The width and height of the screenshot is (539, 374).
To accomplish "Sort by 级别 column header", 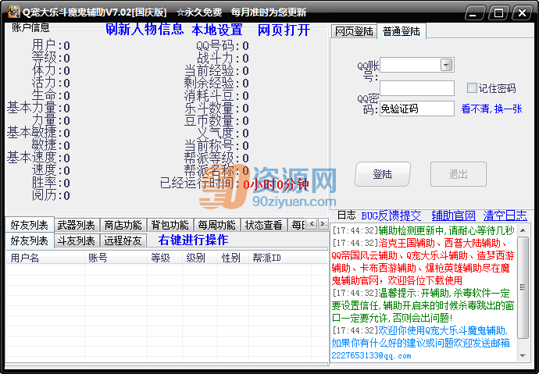I will 200,258.
